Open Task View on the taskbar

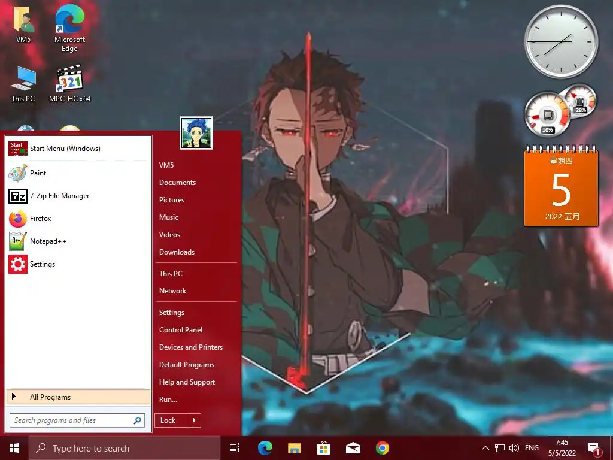pyautogui.click(x=235, y=448)
